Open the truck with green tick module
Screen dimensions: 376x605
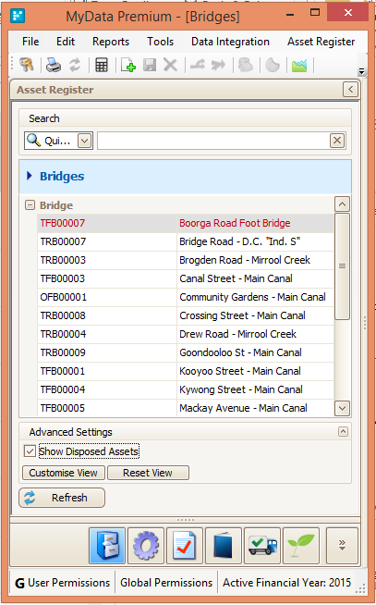coord(262,546)
